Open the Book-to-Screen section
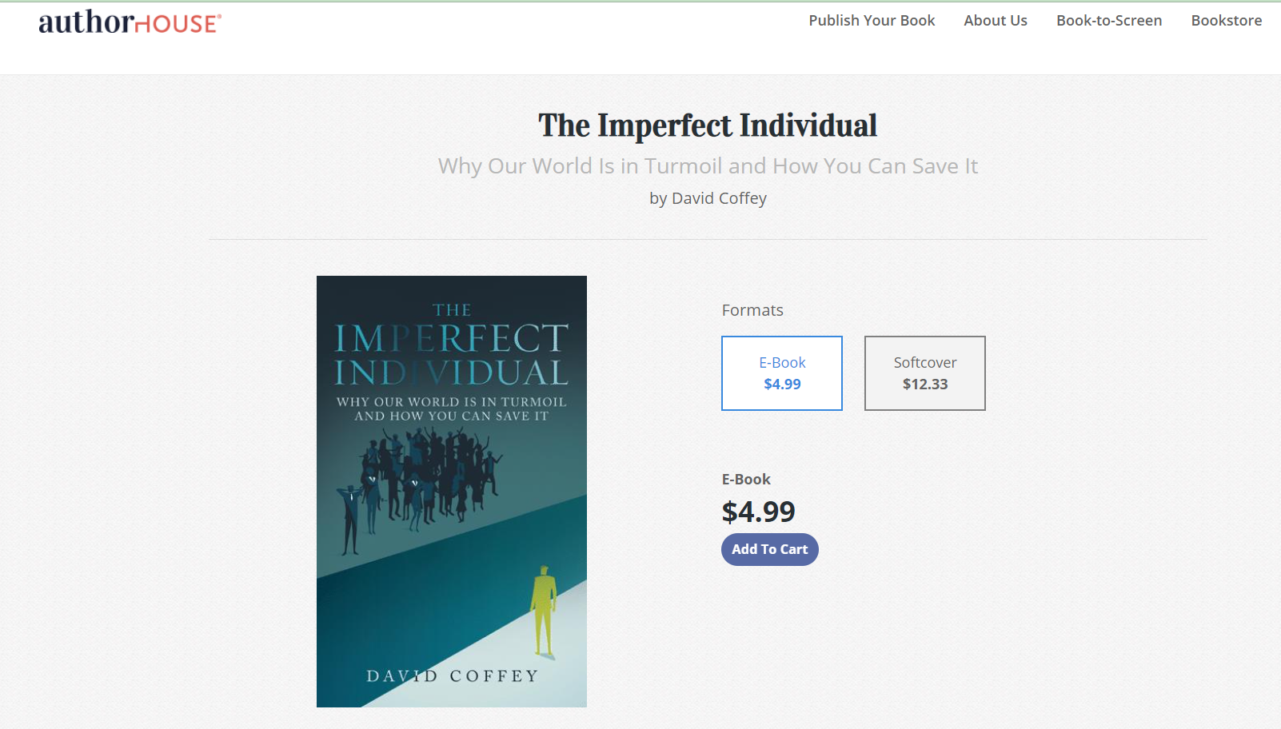 click(x=1108, y=21)
